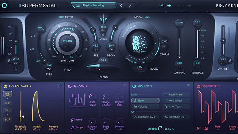The image size is (238, 134).
Task: Enable the In R input source
Action: click(x=7, y=103)
